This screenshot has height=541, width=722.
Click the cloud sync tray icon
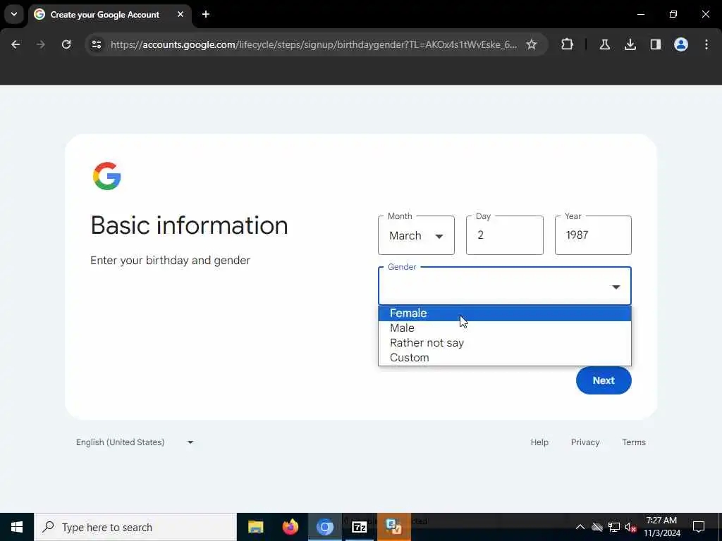click(597, 527)
